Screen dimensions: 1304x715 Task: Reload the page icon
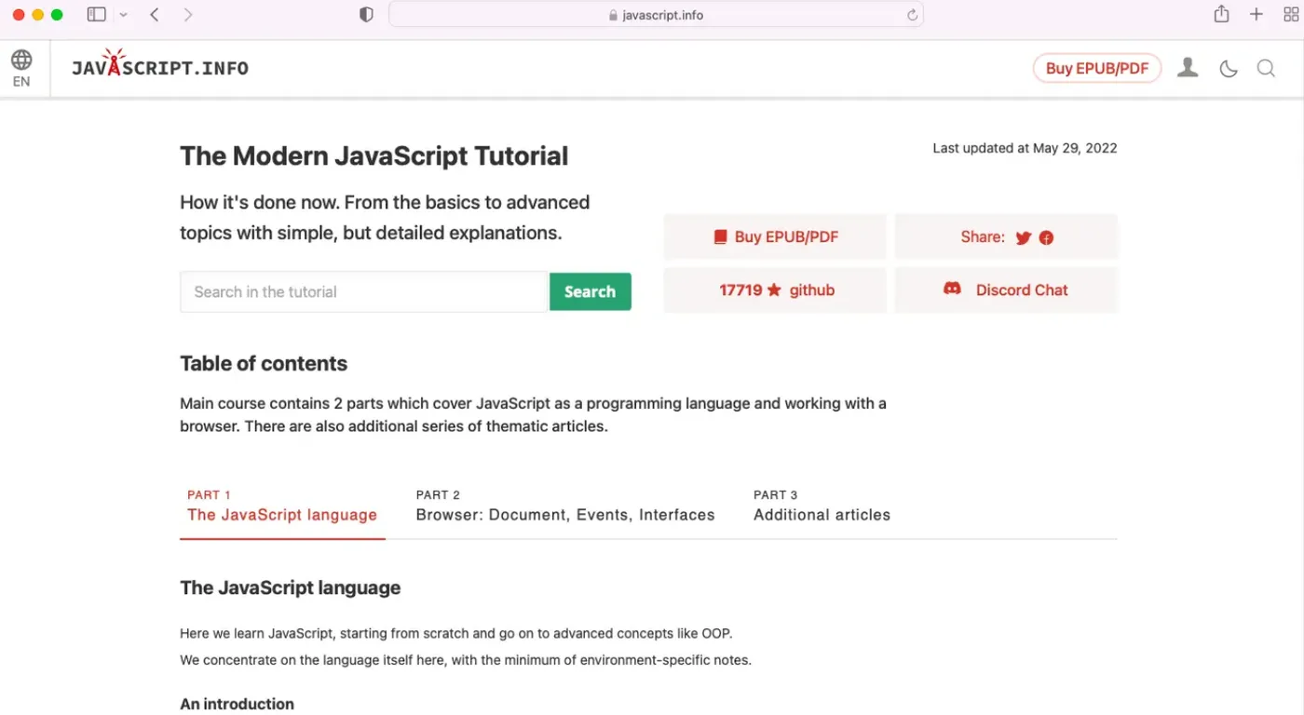(x=912, y=15)
